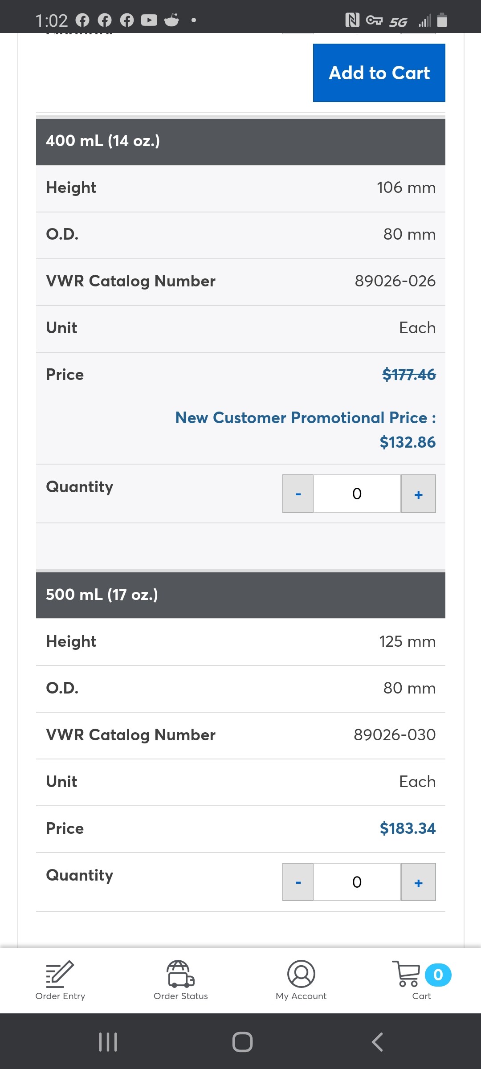Tap the NFC status icon
The width and height of the screenshot is (481, 1069).
(352, 20)
